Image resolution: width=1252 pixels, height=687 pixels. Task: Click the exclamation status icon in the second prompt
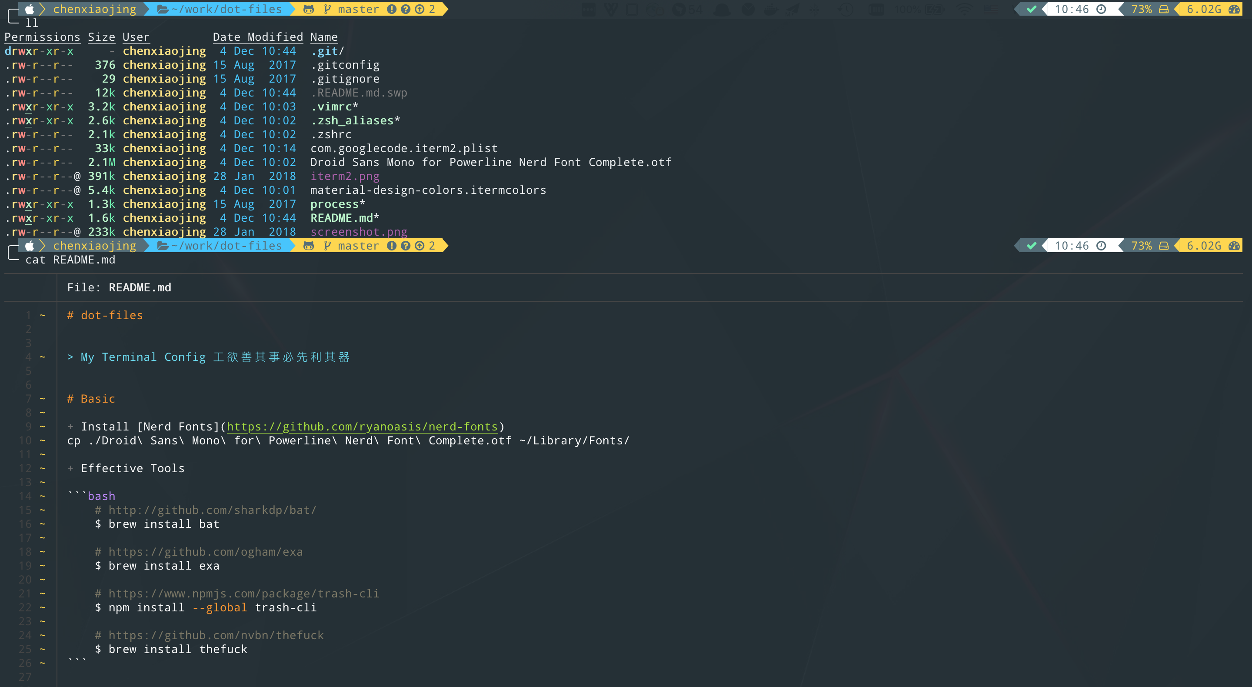click(391, 246)
